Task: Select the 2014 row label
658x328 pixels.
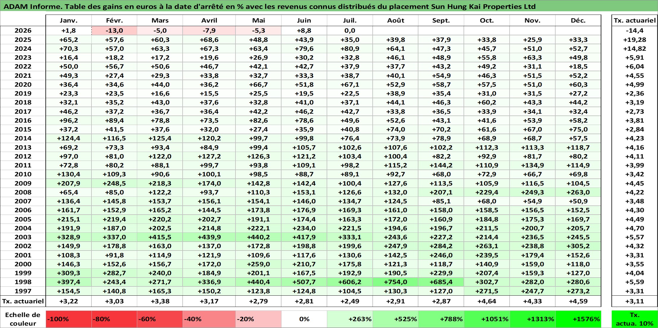Action: point(23,138)
